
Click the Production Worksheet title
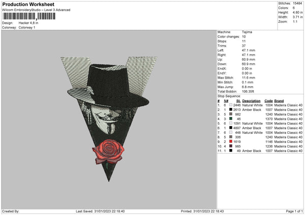tap(28, 4)
